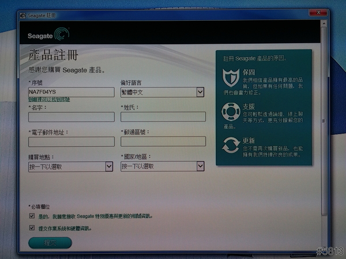Focus the 序號 serial number field
Viewport: 346px width, 259px height.
coord(72,92)
